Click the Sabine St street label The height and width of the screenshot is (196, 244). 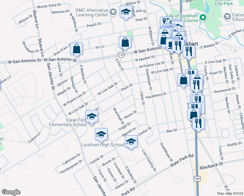coord(237,73)
